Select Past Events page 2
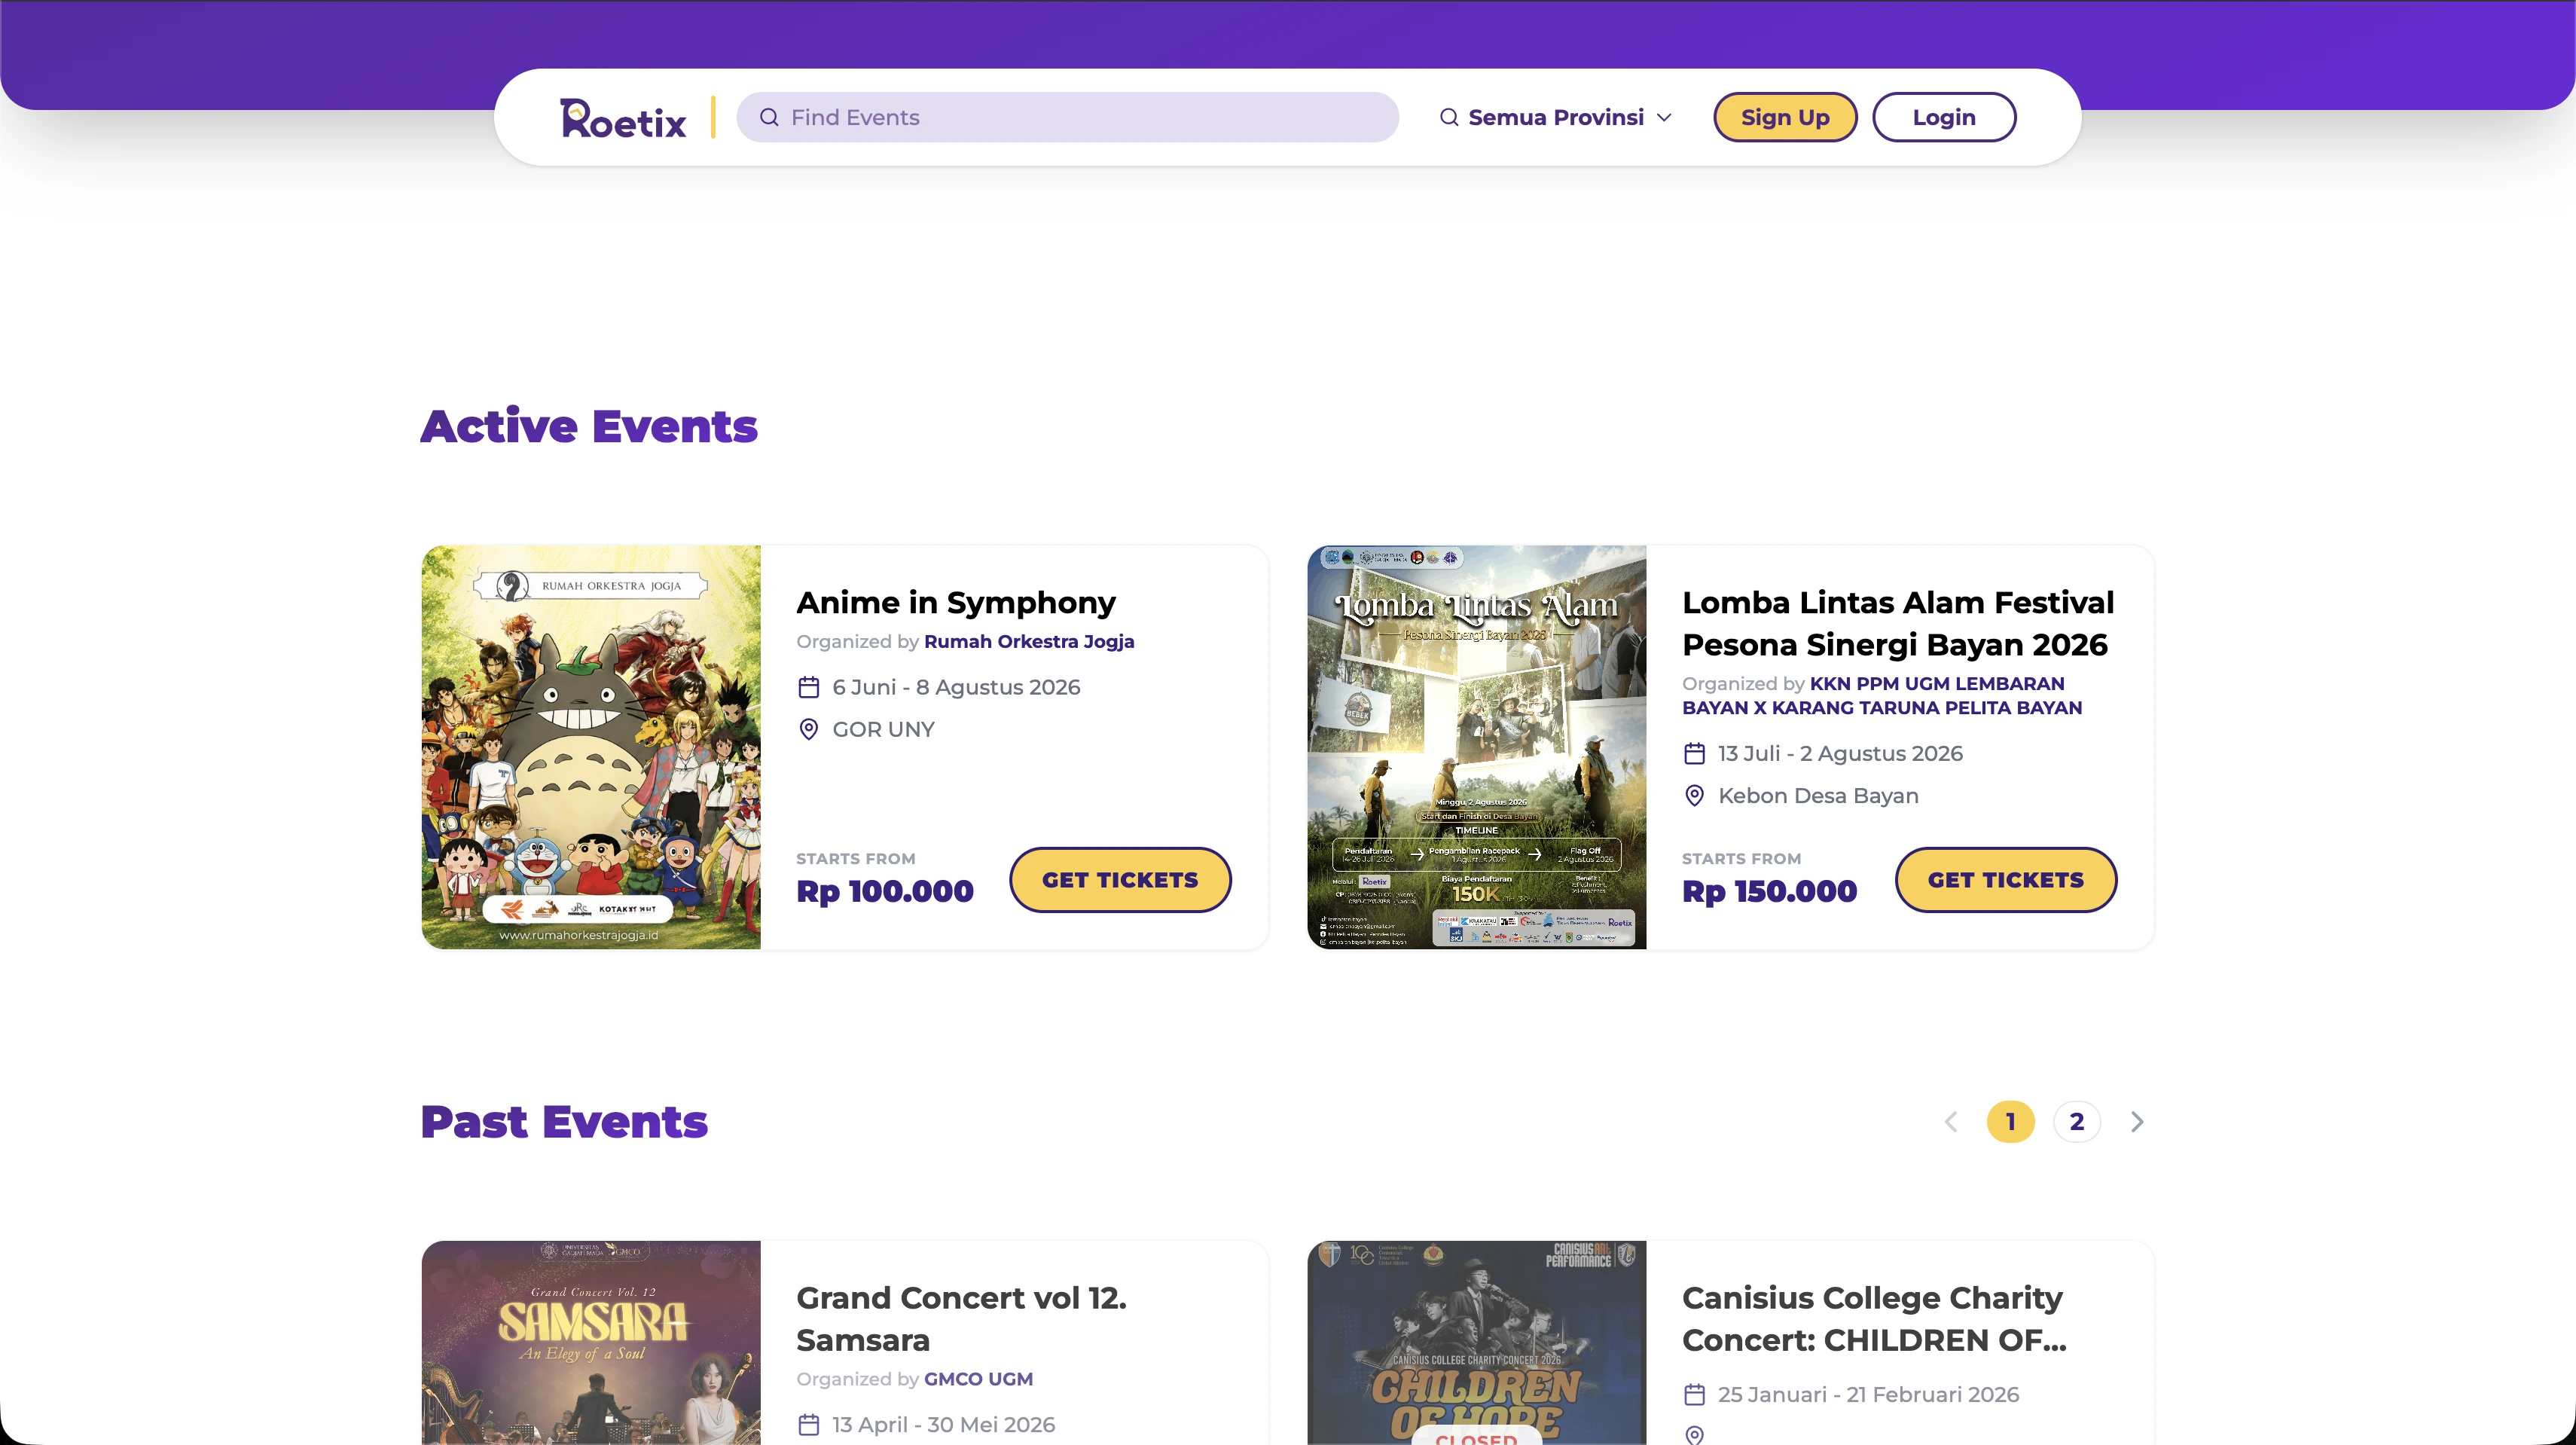 (2077, 1122)
